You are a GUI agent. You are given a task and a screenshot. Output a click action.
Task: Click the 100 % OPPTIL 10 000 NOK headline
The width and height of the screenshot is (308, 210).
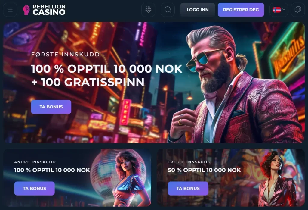107,69
